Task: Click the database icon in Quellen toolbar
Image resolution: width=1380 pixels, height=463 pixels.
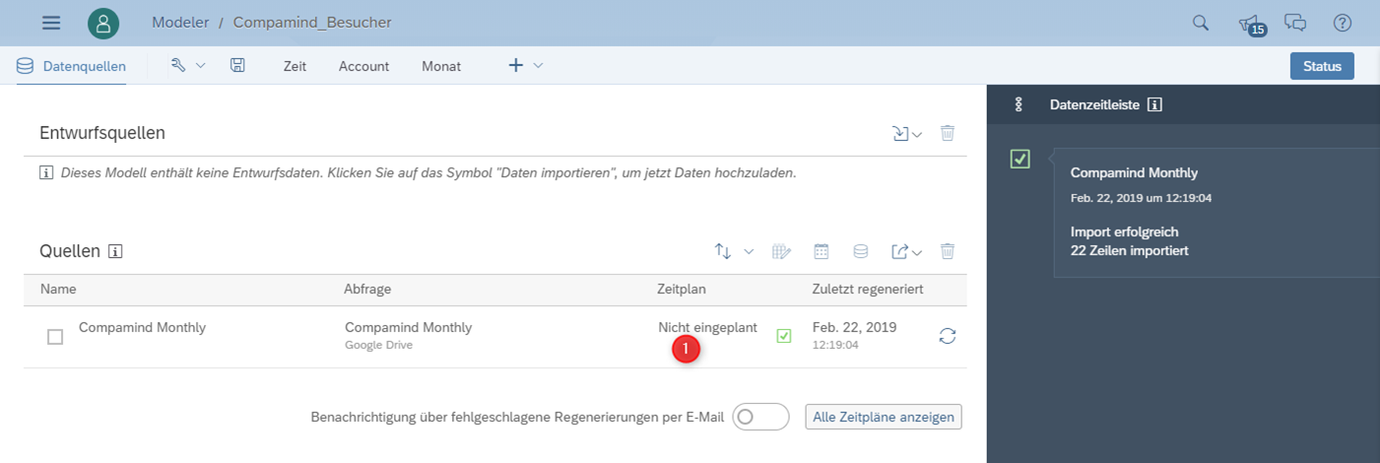Action: 860,251
